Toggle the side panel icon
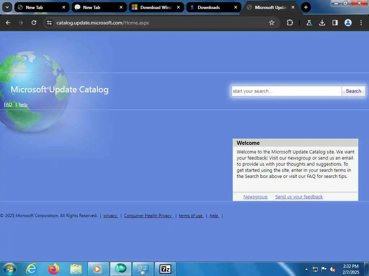Screen dimensions: 369x276 click(335, 23)
